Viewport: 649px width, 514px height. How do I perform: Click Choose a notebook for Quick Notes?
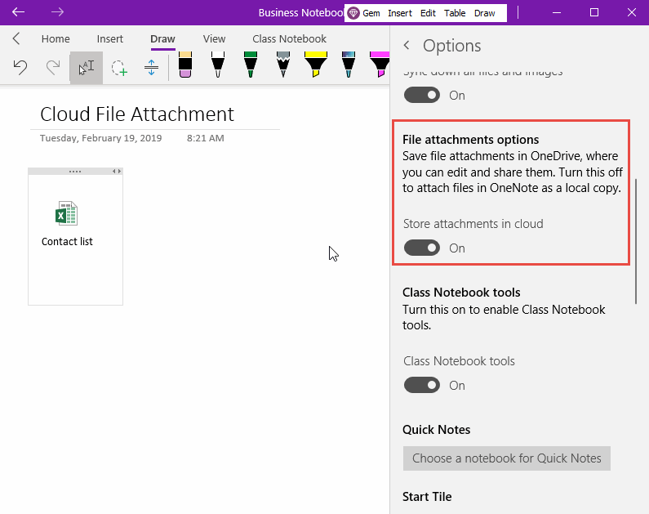pos(507,458)
